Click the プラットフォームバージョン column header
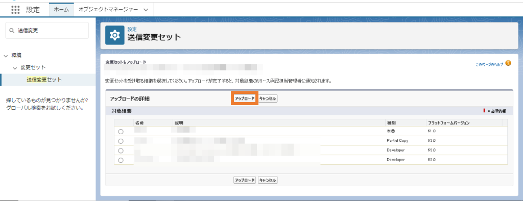Screen dimensions: 523x201 [x=448, y=123]
